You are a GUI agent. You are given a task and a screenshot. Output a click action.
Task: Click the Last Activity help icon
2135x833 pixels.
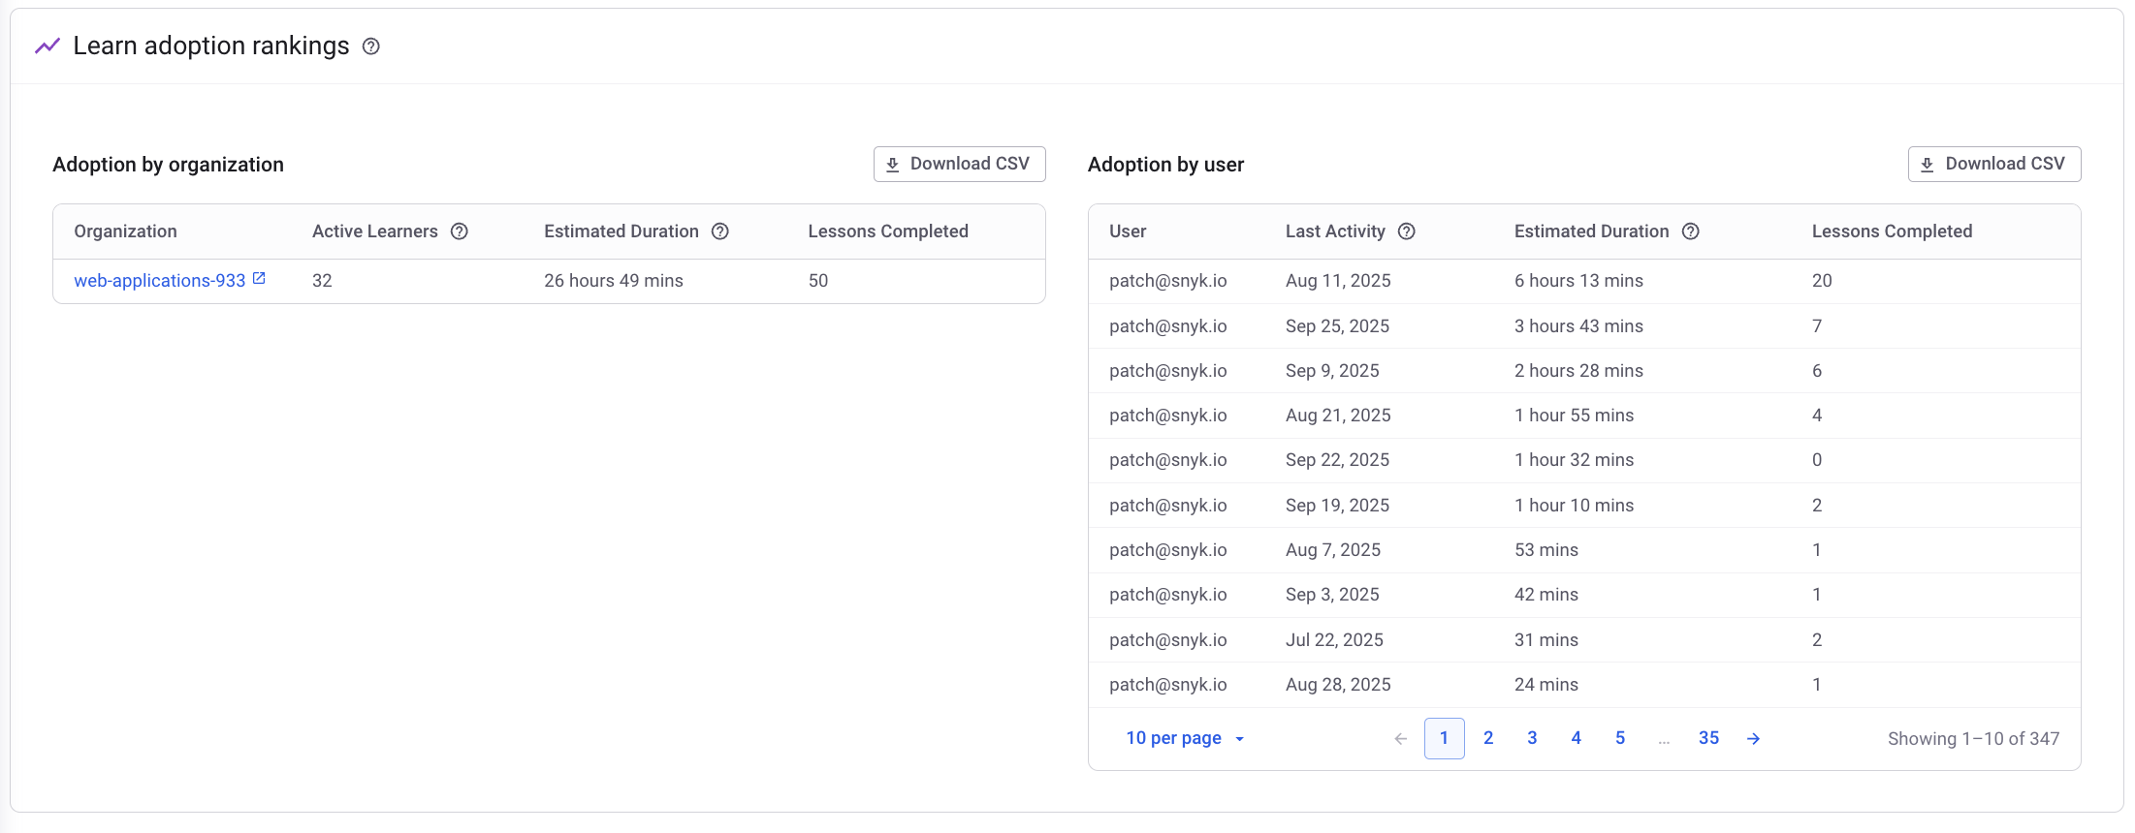(x=1407, y=231)
